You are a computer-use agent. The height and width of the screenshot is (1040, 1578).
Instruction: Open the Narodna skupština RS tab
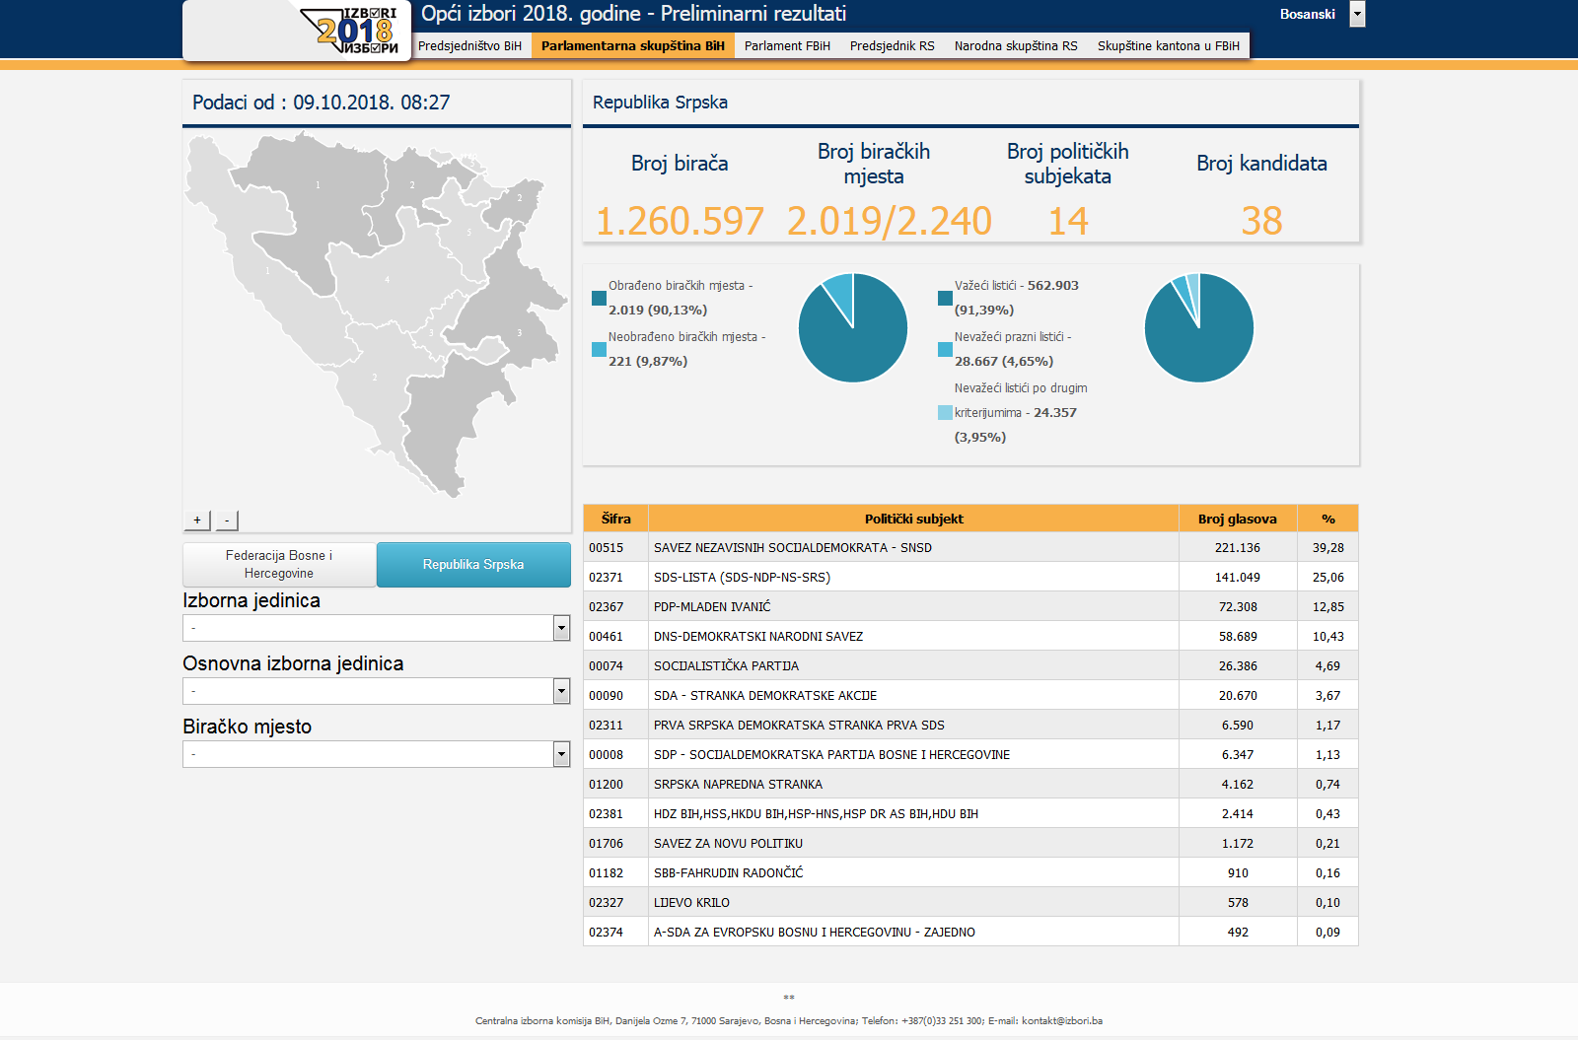point(1016,45)
